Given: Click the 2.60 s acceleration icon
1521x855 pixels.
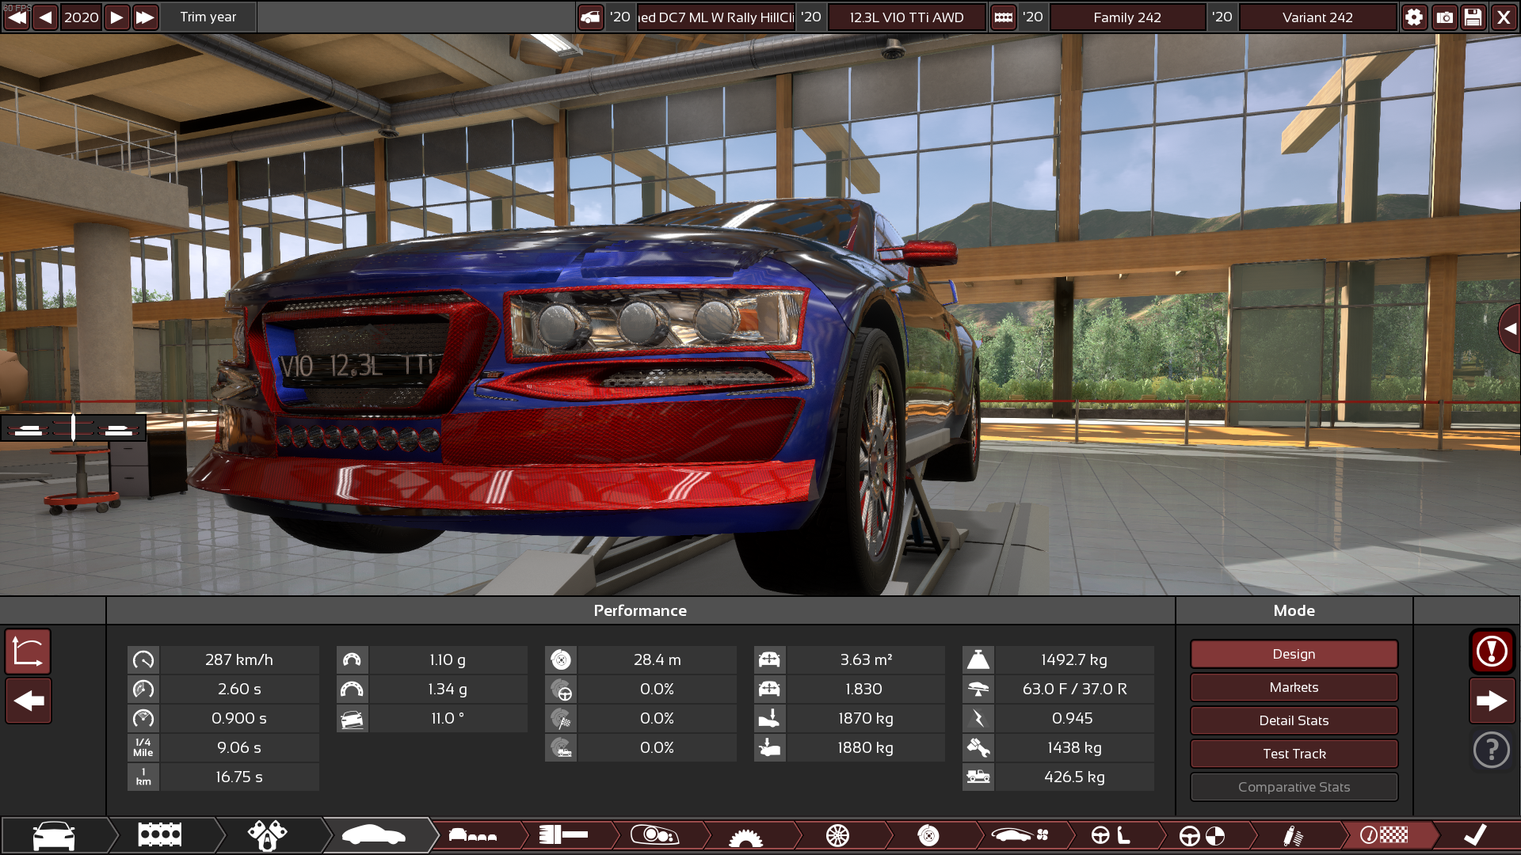Looking at the screenshot, I should pos(143,689).
